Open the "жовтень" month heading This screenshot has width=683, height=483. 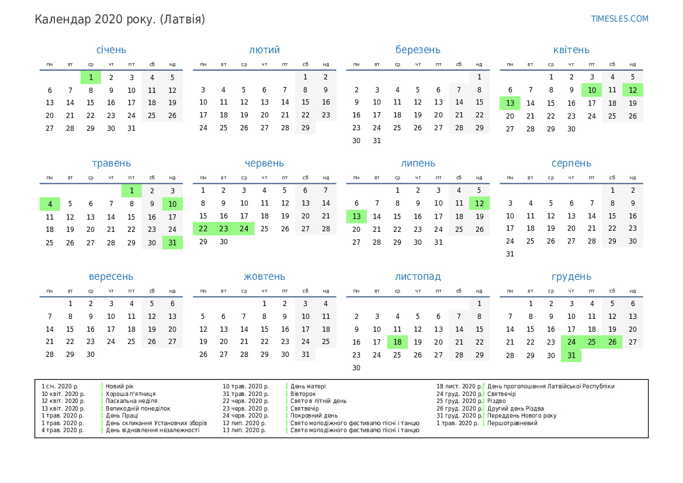click(x=265, y=277)
